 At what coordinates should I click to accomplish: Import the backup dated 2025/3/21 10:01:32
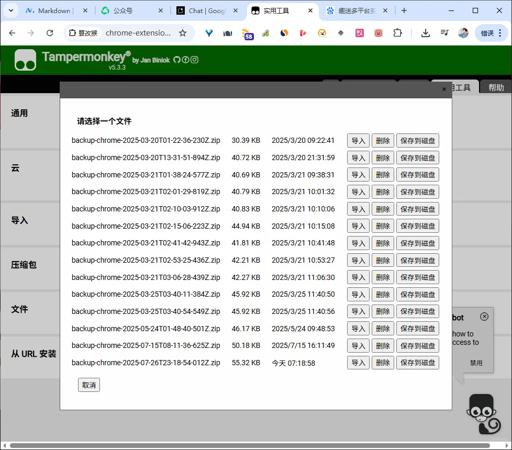[358, 192]
